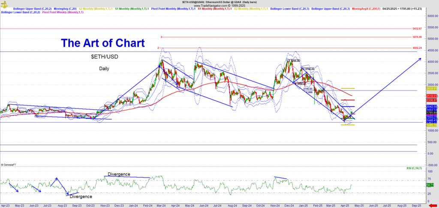The width and height of the screenshot is (439, 208).
Task: Select the yellow R2 monthly pivot bar
Action: click(347, 88)
